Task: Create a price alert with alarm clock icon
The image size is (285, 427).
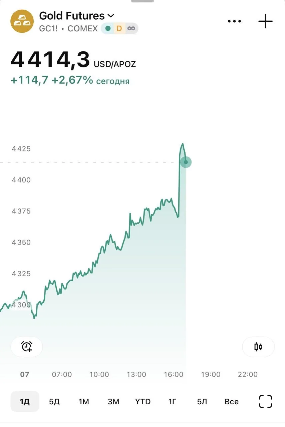Action: (x=27, y=347)
